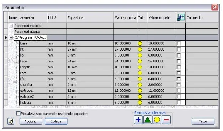
Task: Click the Fatto button
Action: (x=203, y=121)
